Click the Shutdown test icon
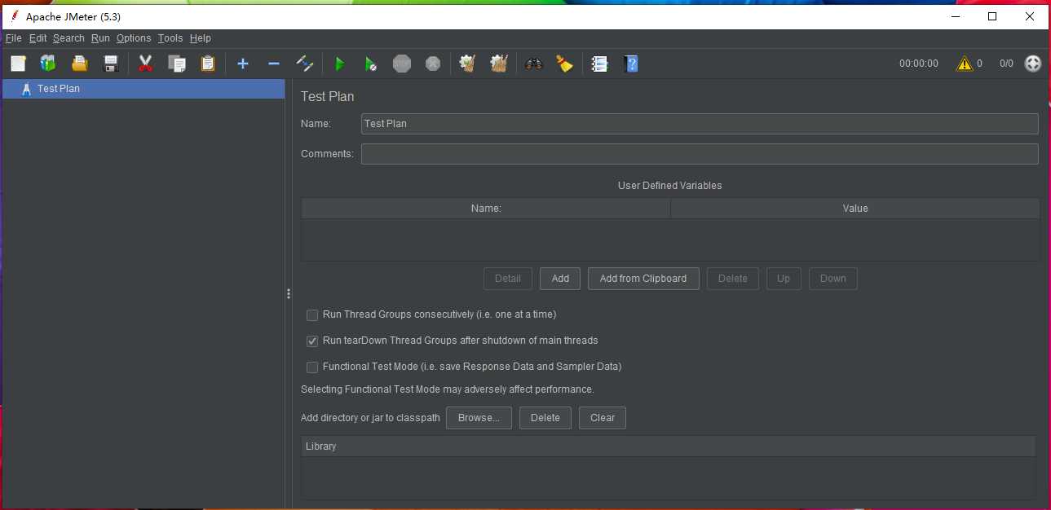Viewport: 1051px width, 510px height. coord(433,64)
